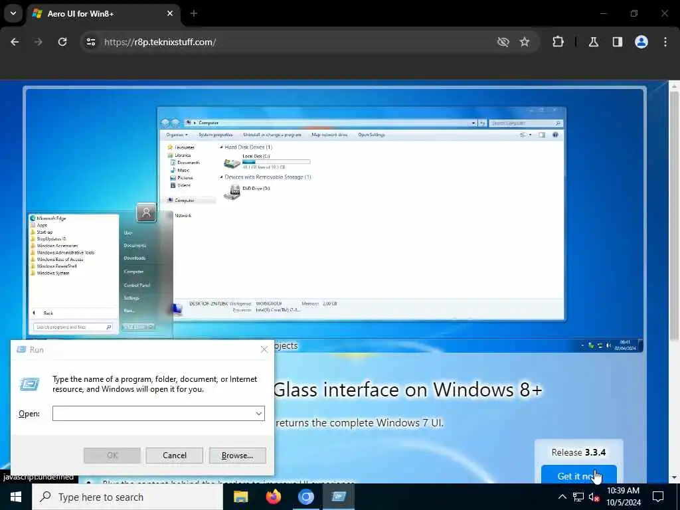The width and height of the screenshot is (680, 510).
Task: Toggle the browser side panel
Action: (x=618, y=42)
